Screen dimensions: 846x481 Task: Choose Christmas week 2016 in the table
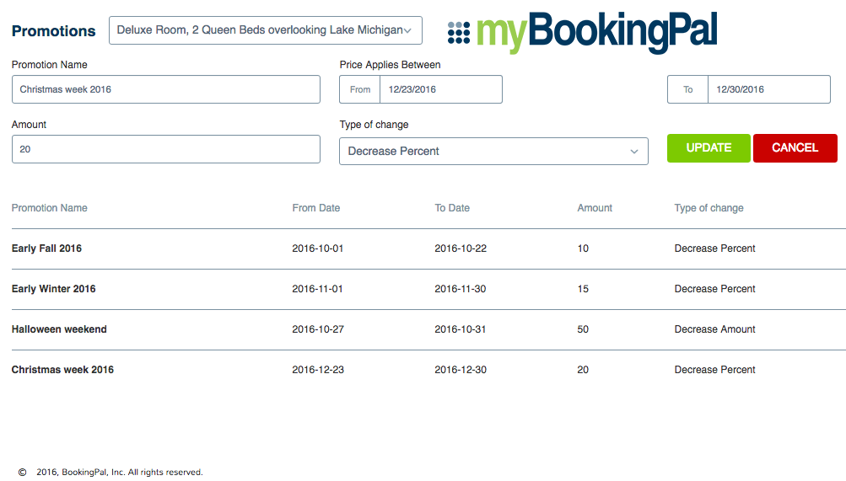coord(62,370)
